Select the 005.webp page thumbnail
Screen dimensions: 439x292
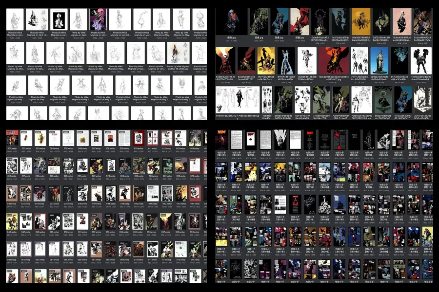coord(68,138)
